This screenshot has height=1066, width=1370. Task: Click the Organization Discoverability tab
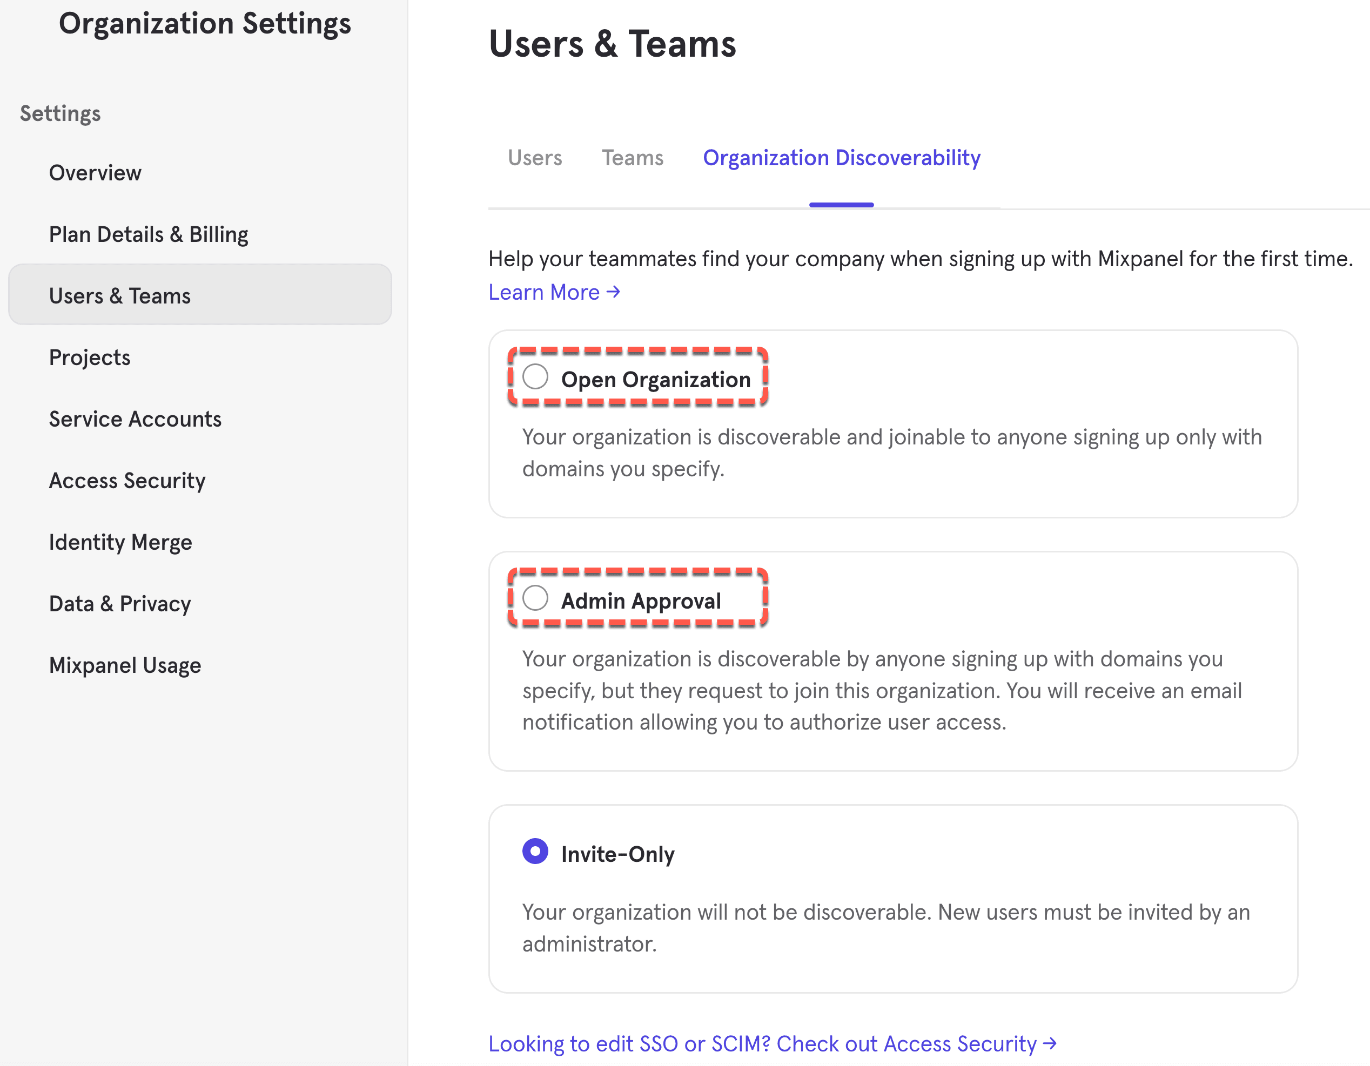841,157
